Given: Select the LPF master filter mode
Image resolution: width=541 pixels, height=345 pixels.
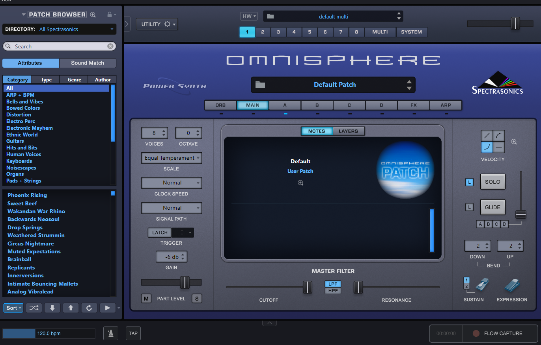Looking at the screenshot, I should (333, 284).
